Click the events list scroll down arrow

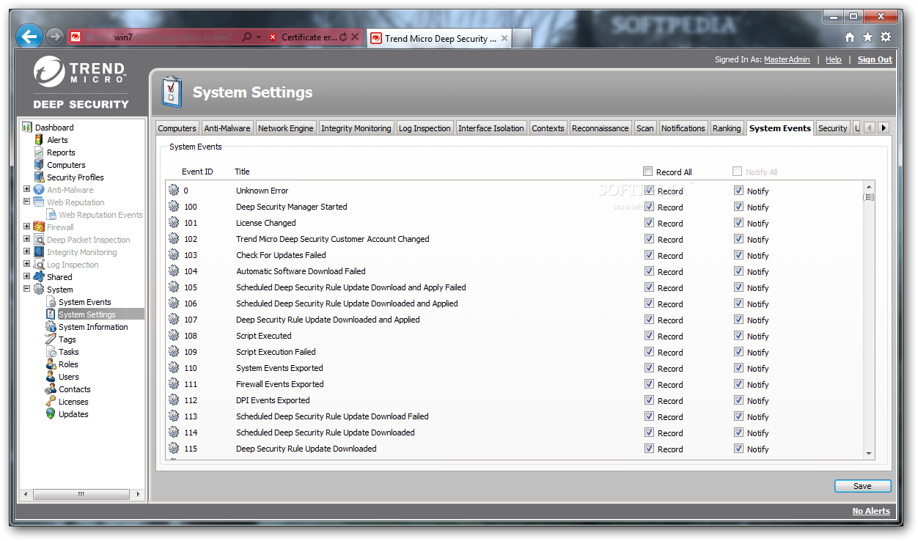tap(869, 454)
